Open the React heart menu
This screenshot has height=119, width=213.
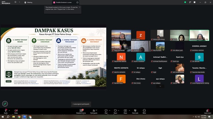tap(115, 111)
